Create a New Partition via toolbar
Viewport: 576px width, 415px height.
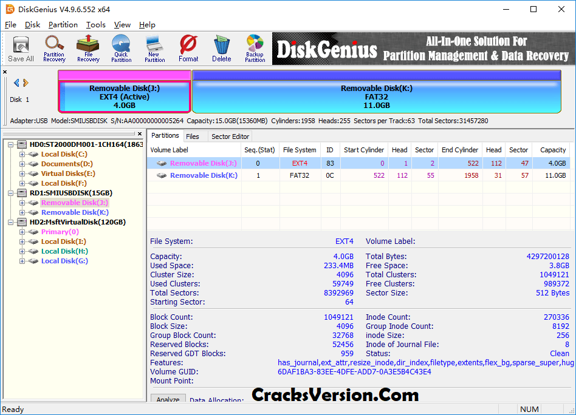[x=155, y=49]
